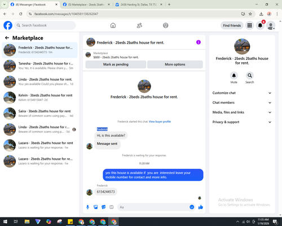
Task: Open Chrome's three-dot menu
Action: pos(277,14)
